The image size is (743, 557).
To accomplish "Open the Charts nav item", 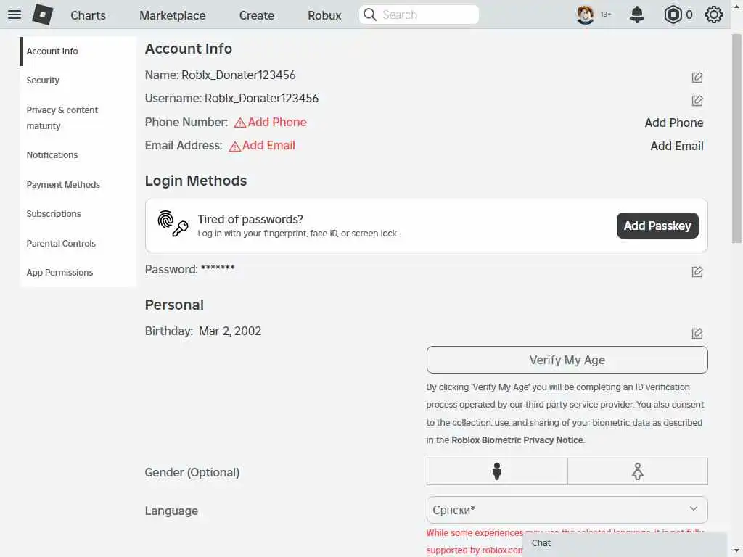I will click(88, 15).
